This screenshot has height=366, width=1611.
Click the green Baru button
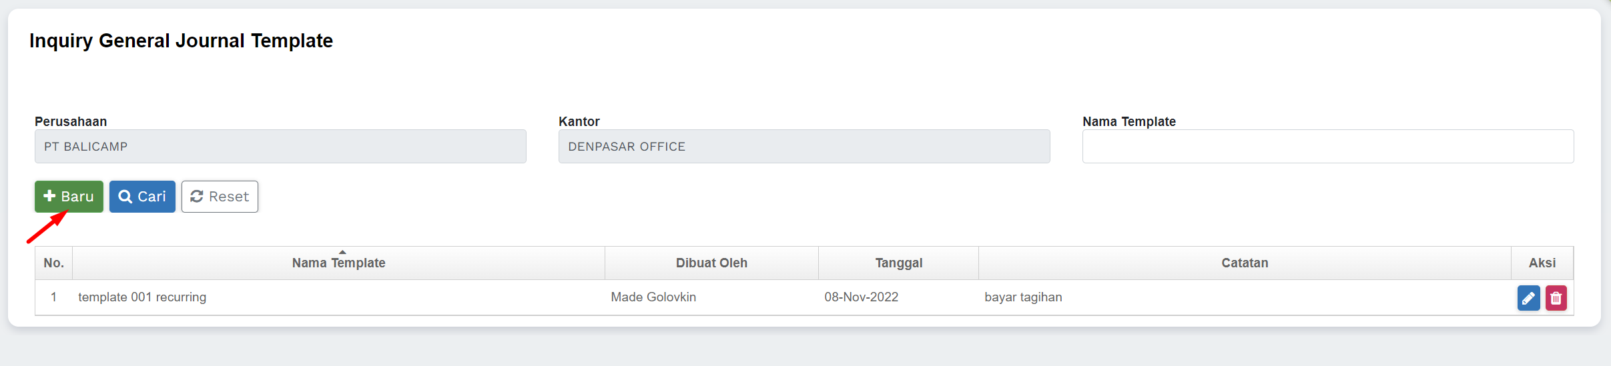point(69,197)
